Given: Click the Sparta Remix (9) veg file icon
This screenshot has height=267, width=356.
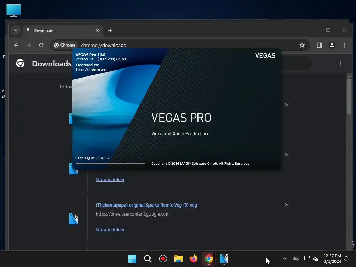Looking at the screenshot, I should point(73,219).
